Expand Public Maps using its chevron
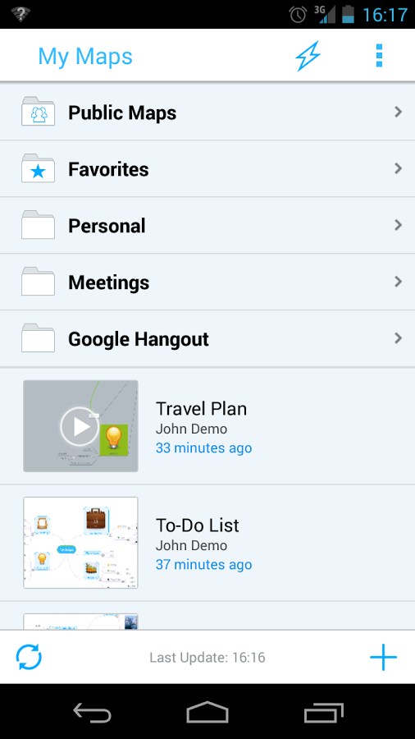 click(398, 112)
